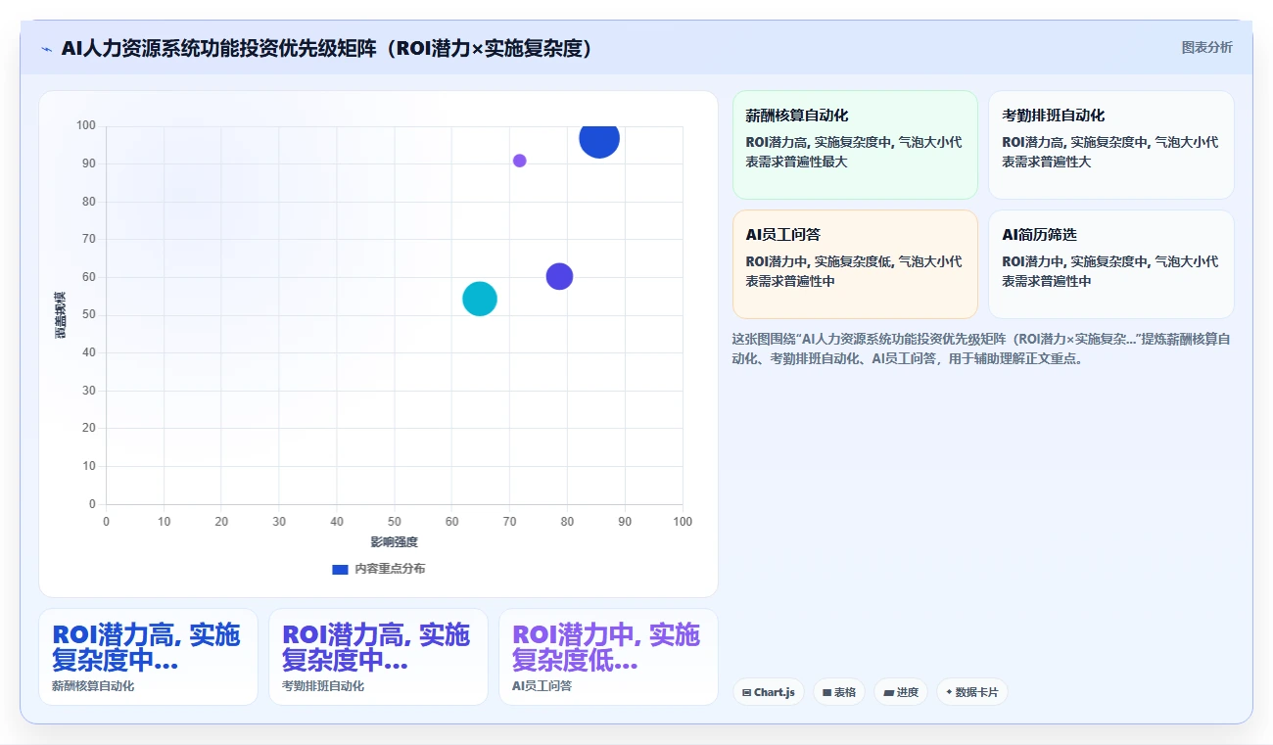Viewport: 1273px width, 745px height.
Task: Open the 薪酬核算自动化 green card
Action: coord(855,145)
